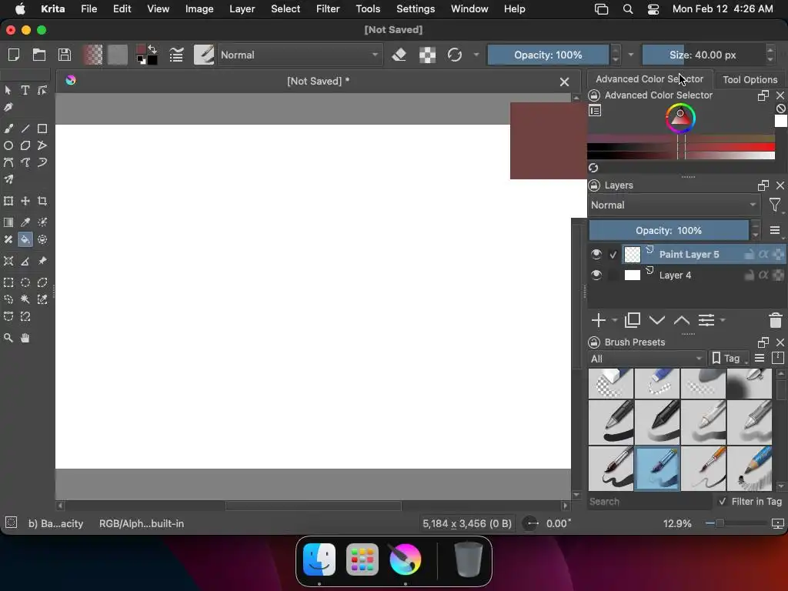Open the Tag button menu

[728, 359]
